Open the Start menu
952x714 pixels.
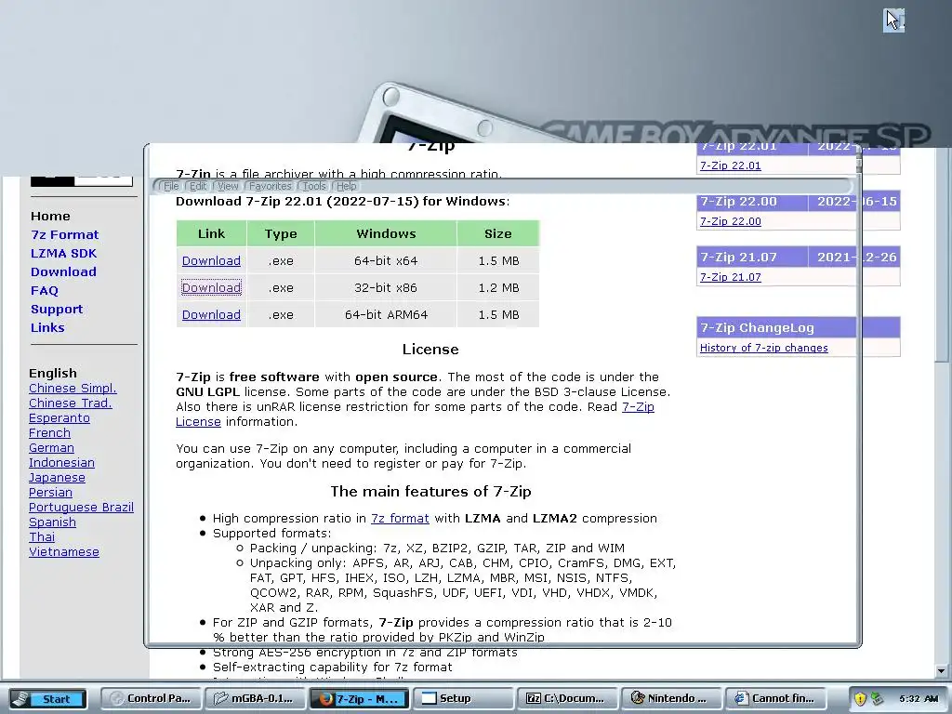click(x=48, y=699)
